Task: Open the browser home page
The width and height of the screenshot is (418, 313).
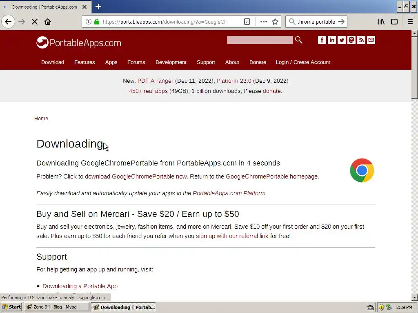Action: click(x=48, y=22)
